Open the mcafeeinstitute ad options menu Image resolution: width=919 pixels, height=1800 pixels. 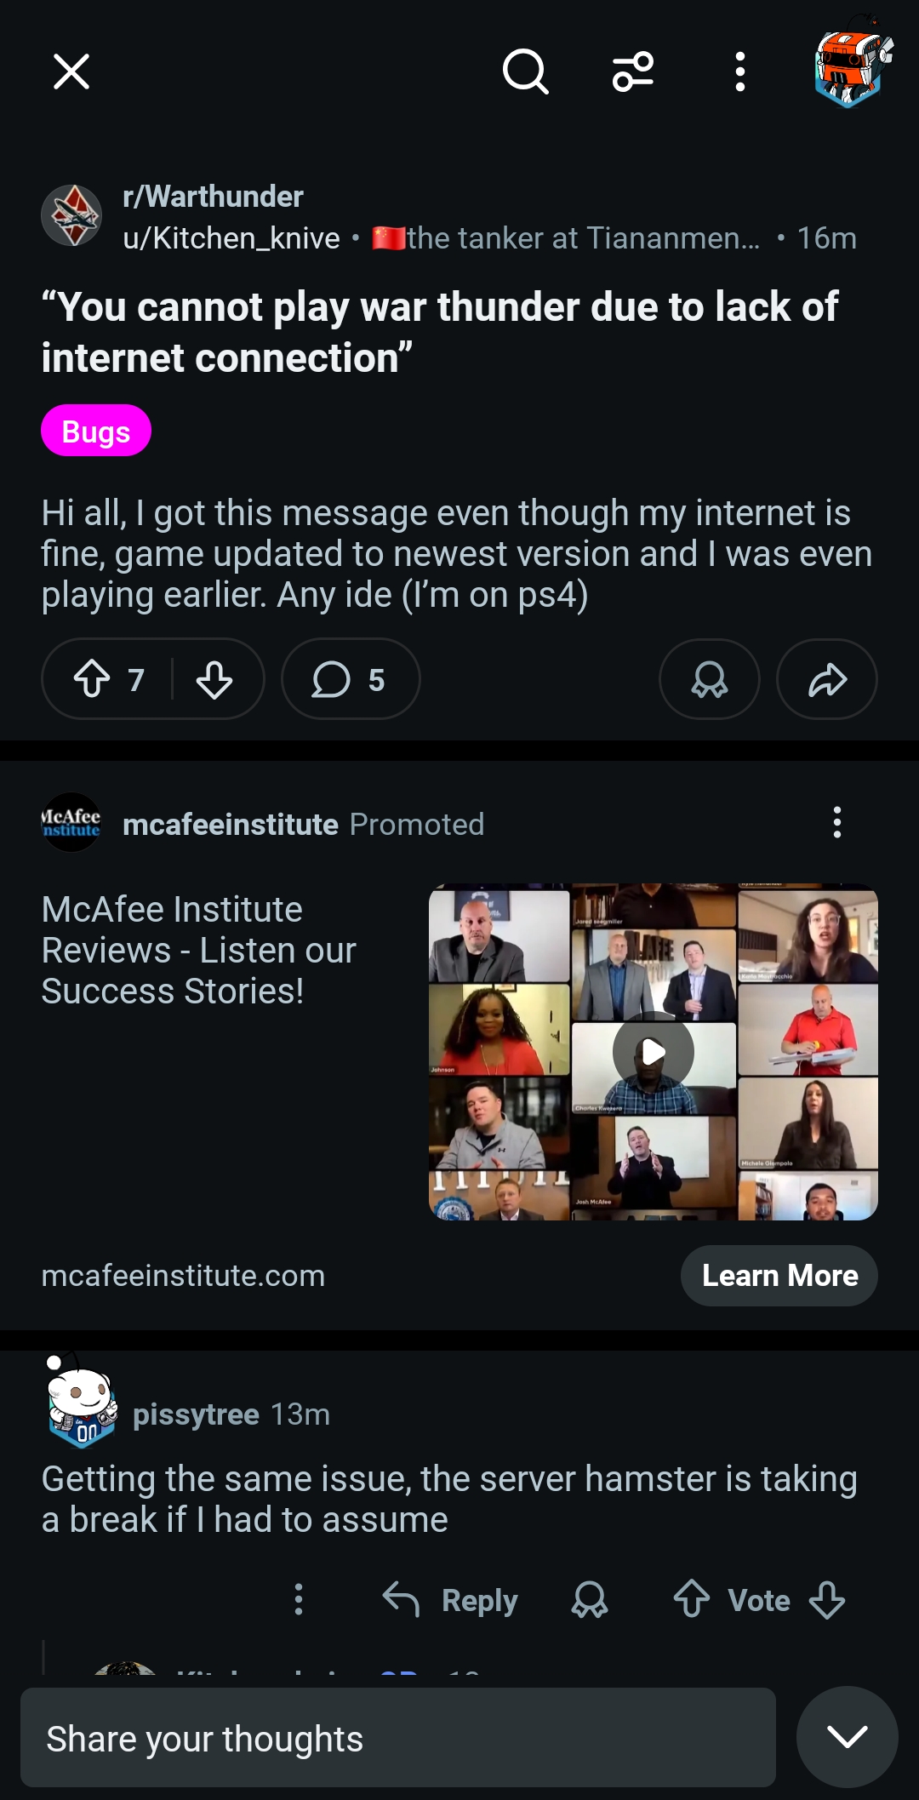pos(837,823)
